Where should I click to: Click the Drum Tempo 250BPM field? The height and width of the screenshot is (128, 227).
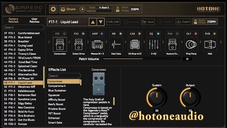(x=135, y=9)
